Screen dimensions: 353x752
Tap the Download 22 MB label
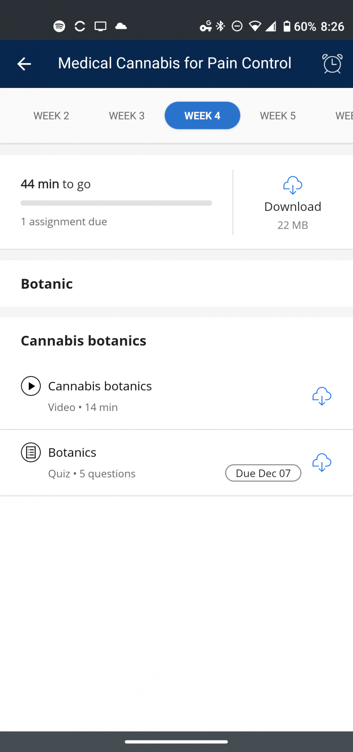tap(293, 215)
